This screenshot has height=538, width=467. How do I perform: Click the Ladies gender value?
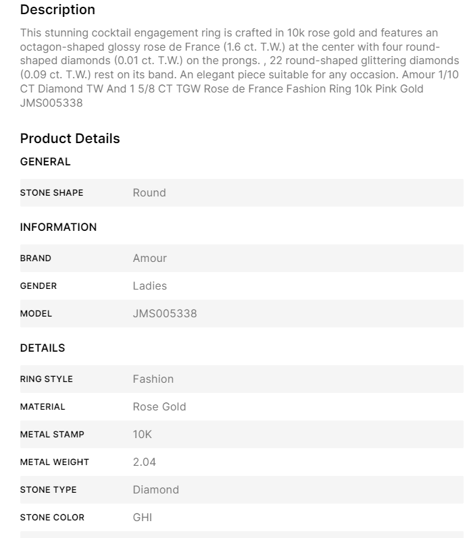149,286
